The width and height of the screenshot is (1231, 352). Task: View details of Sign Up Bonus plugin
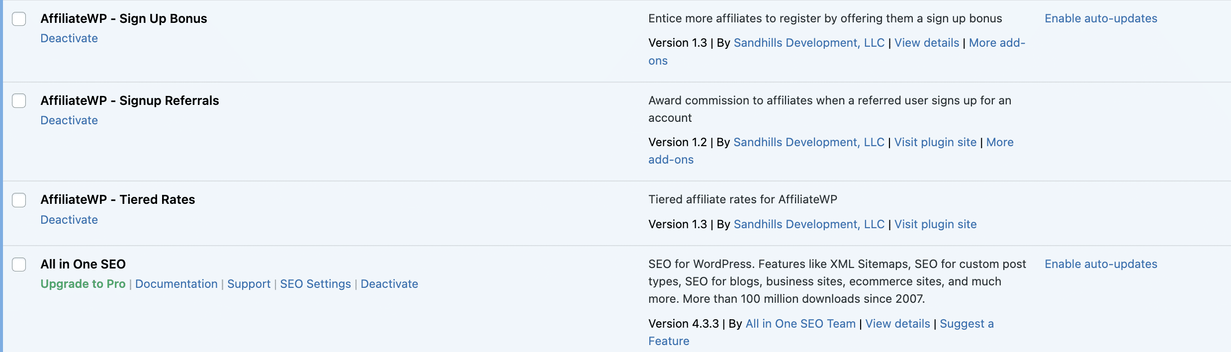[x=927, y=43]
